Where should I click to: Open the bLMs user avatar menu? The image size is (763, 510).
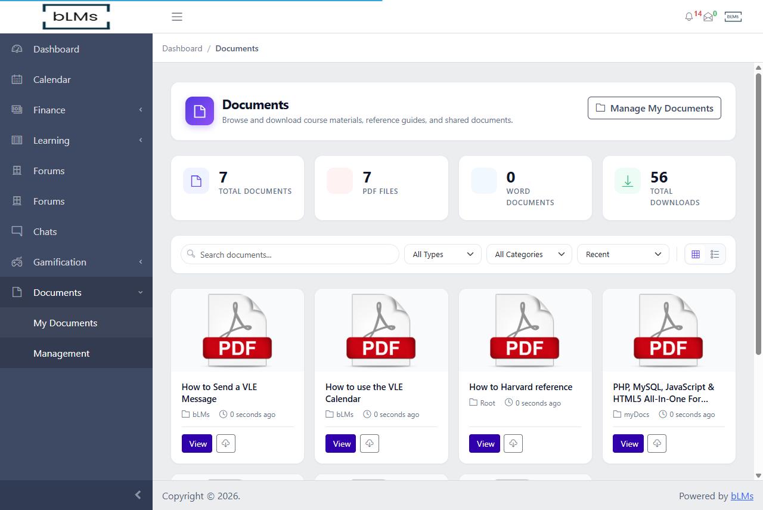click(x=733, y=17)
